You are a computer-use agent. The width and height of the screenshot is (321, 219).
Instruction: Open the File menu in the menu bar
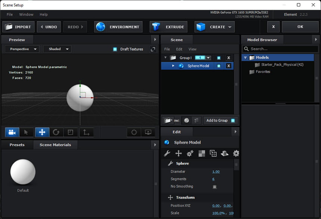[x=10, y=14]
